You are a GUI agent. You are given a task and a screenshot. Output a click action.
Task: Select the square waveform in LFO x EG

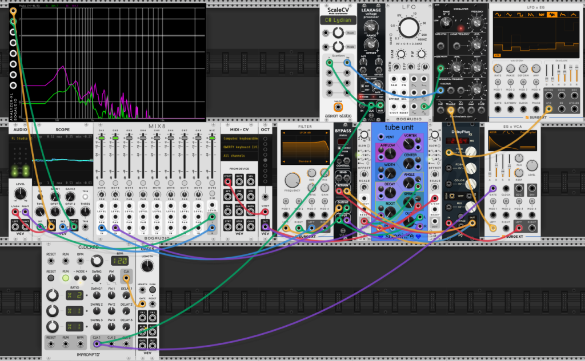(x=519, y=15)
